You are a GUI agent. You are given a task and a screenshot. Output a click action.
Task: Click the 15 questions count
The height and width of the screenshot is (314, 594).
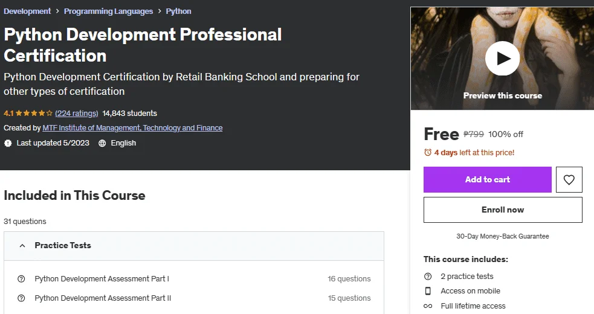coord(349,298)
